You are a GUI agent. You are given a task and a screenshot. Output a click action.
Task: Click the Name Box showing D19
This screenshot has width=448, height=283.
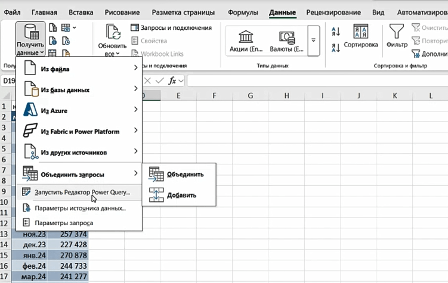[8, 81]
